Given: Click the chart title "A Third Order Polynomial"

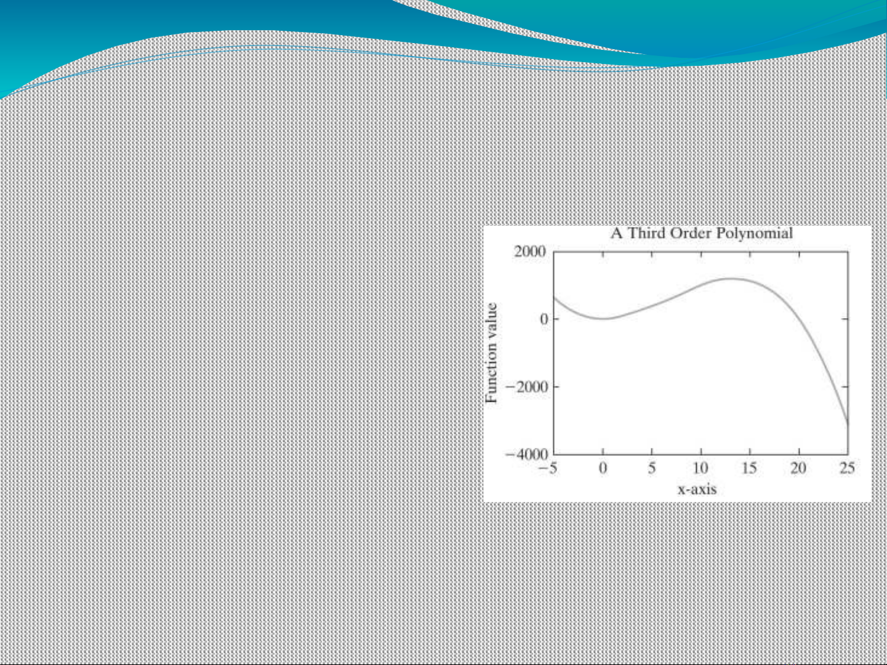Looking at the screenshot, I should 701,234.
